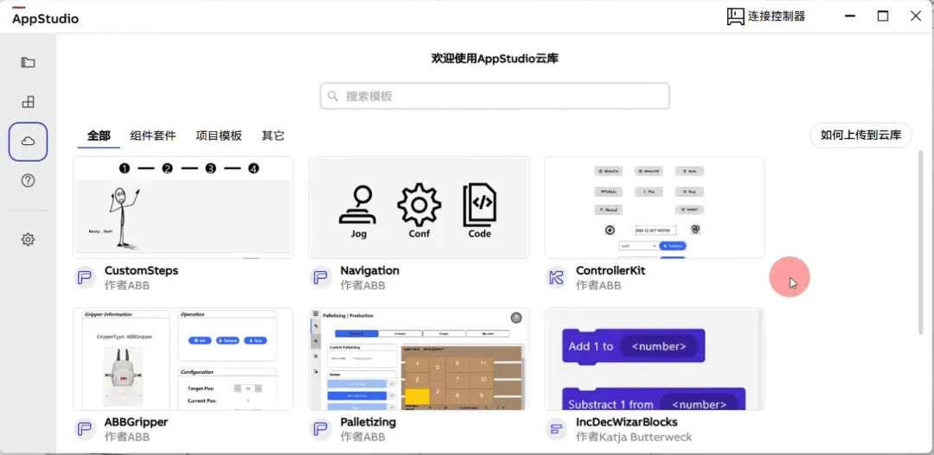The height and width of the screenshot is (455, 934).
Task: Focus the 搜索模板 search field
Action: (495, 96)
